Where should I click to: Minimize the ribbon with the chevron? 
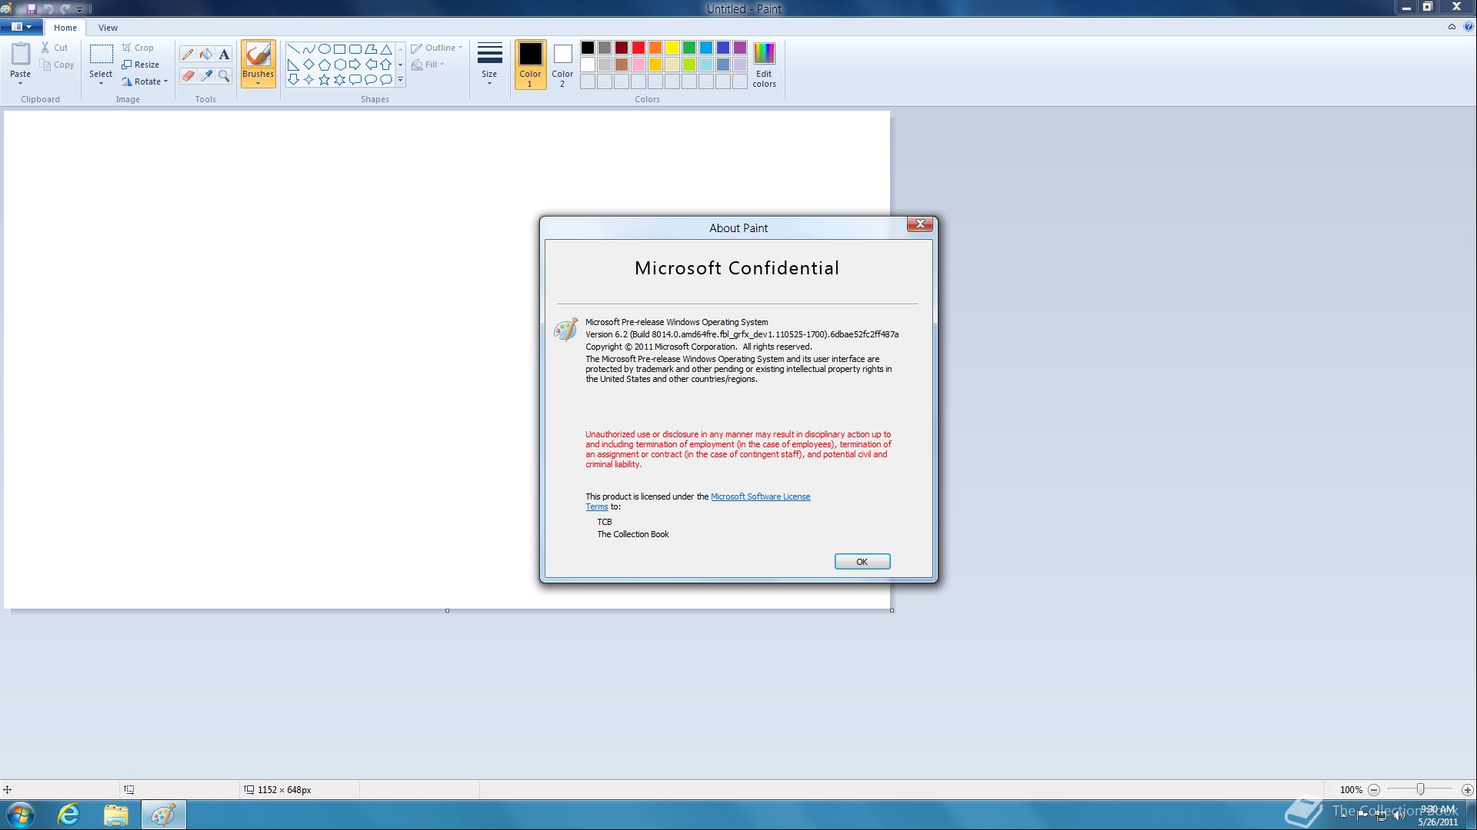(x=1452, y=27)
